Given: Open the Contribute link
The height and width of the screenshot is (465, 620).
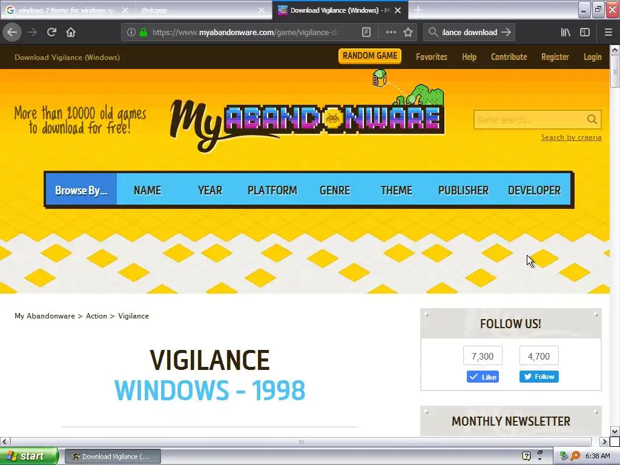Looking at the screenshot, I should coord(509,57).
